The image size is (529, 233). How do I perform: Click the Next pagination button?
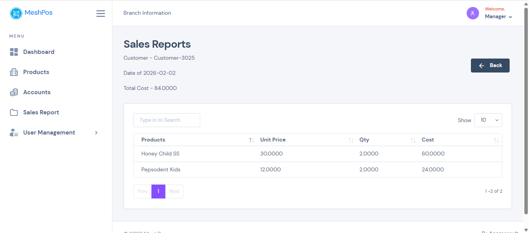(175, 192)
